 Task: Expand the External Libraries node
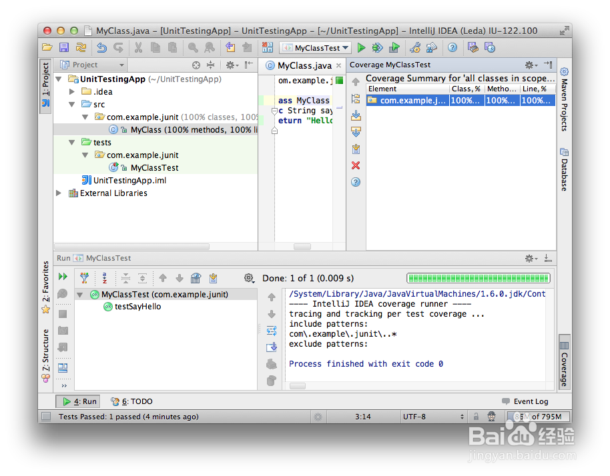coord(58,193)
